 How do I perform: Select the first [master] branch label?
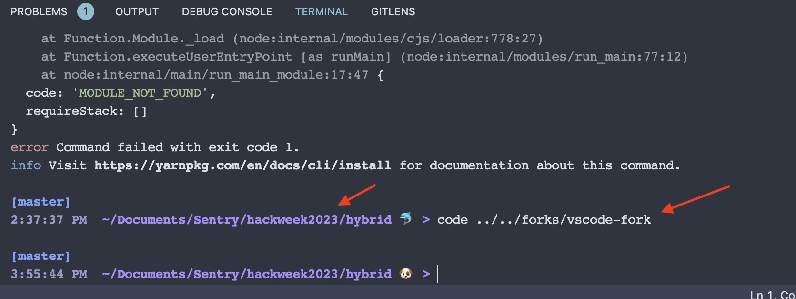40,201
